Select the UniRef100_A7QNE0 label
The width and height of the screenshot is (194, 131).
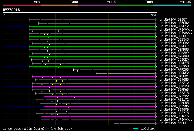pyautogui.click(x=174, y=73)
